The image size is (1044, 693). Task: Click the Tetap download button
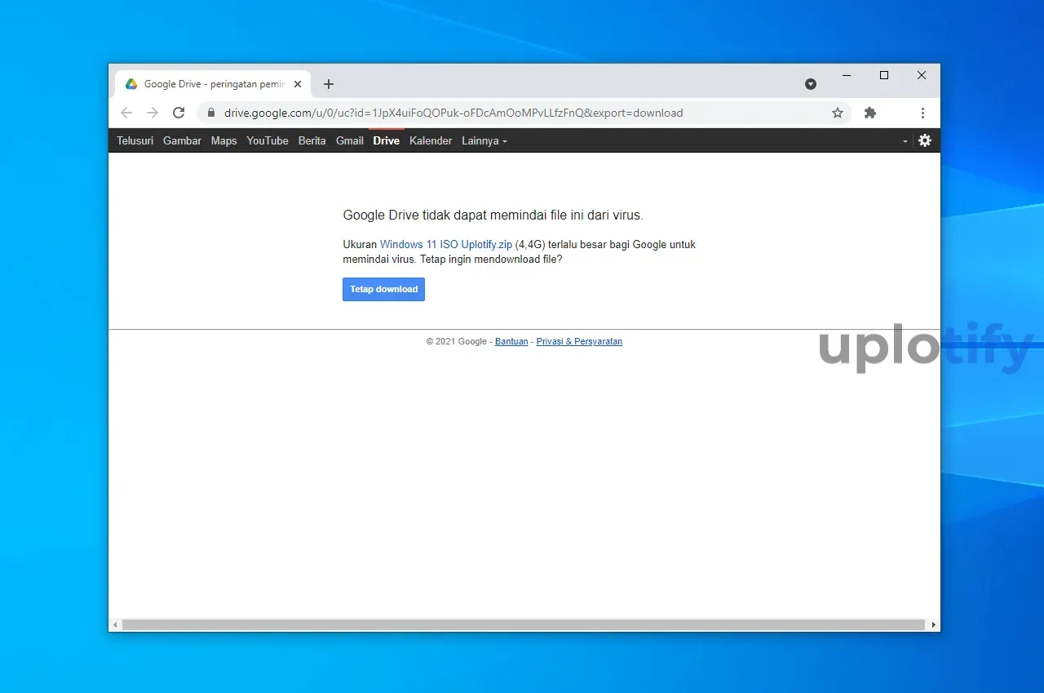[383, 289]
